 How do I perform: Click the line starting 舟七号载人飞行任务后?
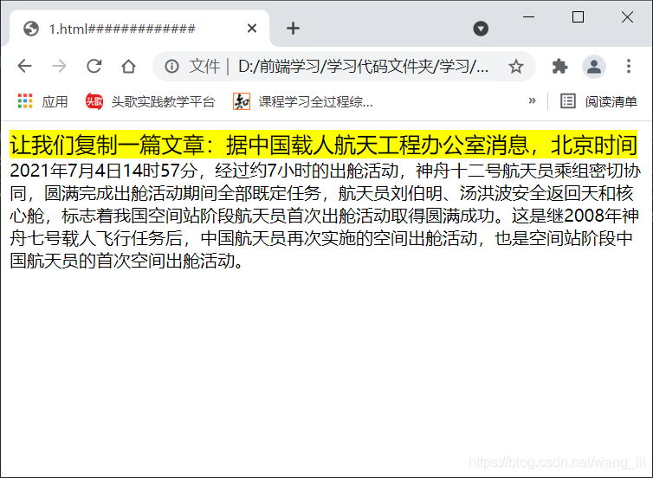(321, 239)
